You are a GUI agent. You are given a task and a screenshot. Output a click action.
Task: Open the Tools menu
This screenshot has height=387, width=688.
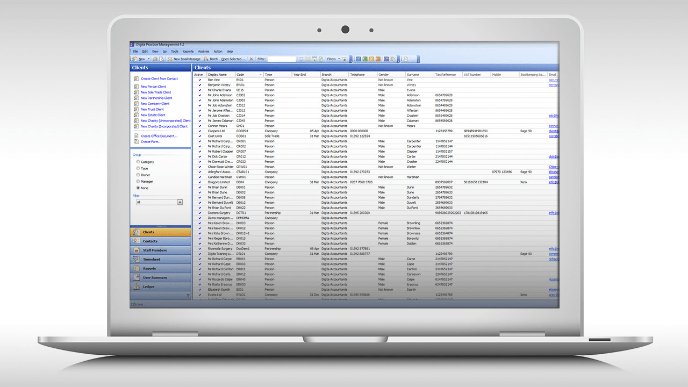click(x=175, y=52)
